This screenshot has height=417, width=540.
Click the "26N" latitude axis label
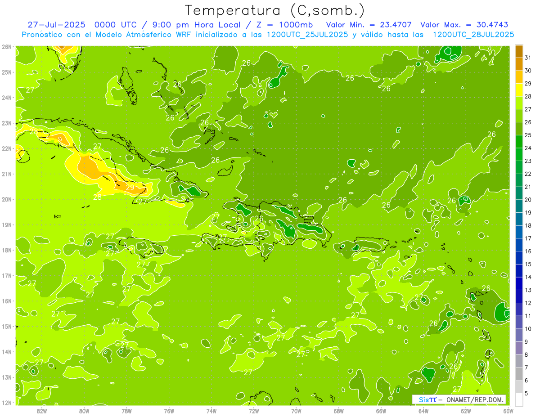click(7, 47)
